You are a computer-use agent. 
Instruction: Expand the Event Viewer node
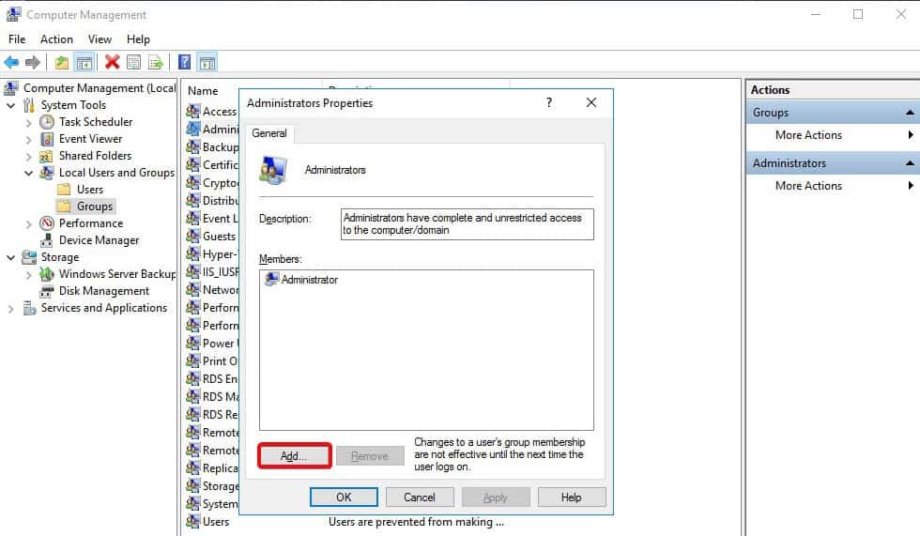29,140
